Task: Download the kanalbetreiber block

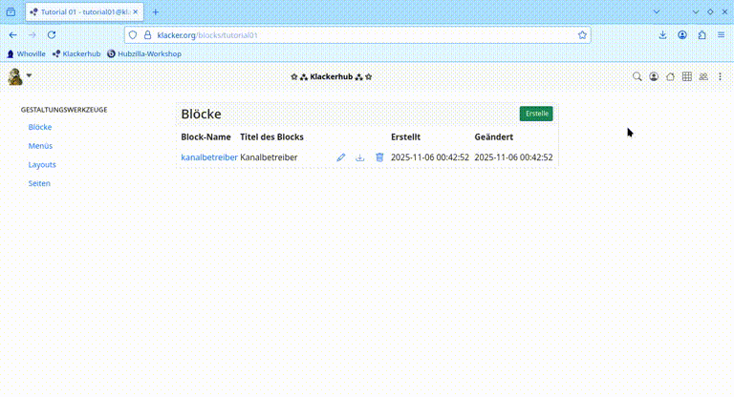Action: tap(360, 157)
